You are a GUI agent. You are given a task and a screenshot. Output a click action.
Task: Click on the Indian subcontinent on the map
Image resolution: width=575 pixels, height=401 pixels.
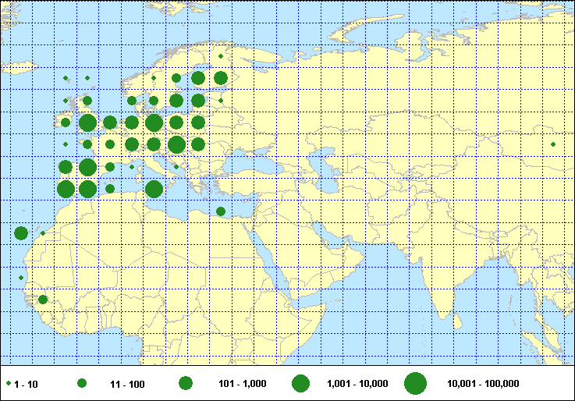click(x=437, y=265)
